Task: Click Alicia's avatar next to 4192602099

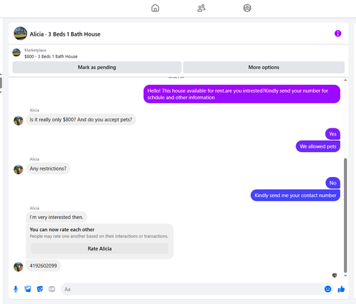Action: coord(19,267)
